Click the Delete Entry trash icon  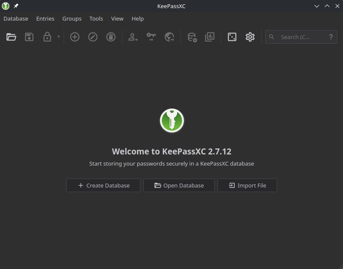tap(111, 37)
